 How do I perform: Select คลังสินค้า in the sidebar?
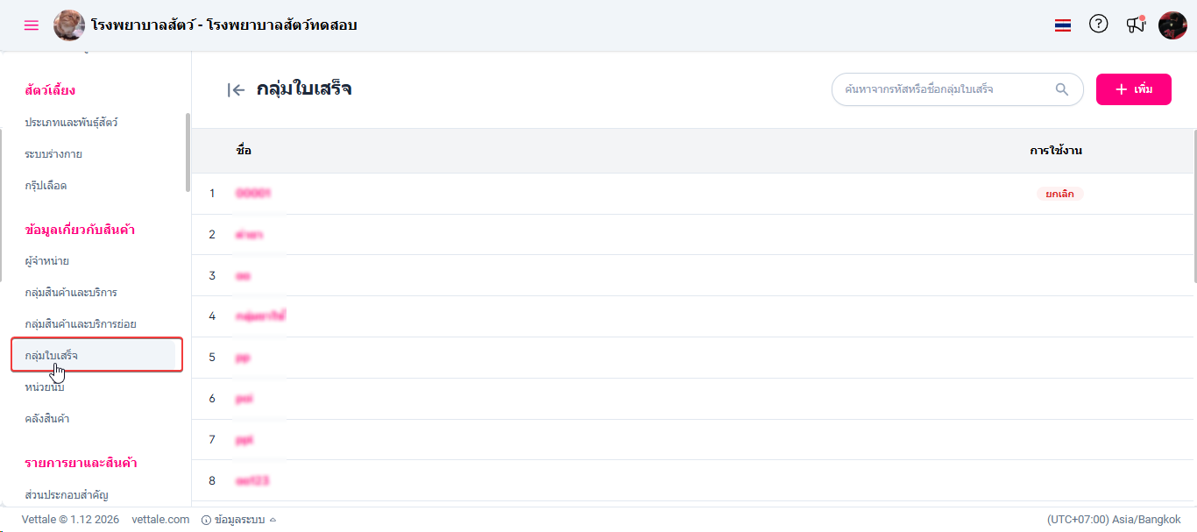pyautogui.click(x=47, y=419)
